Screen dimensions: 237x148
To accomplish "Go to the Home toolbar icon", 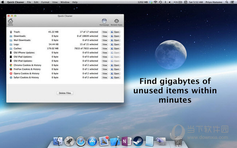I will click(11, 22).
